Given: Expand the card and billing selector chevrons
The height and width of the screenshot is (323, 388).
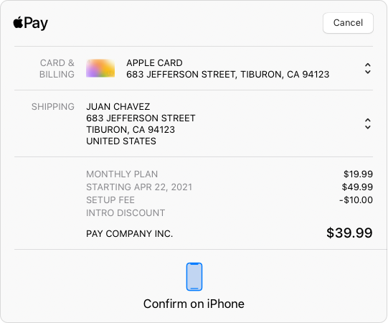Looking at the screenshot, I should click(368, 68).
